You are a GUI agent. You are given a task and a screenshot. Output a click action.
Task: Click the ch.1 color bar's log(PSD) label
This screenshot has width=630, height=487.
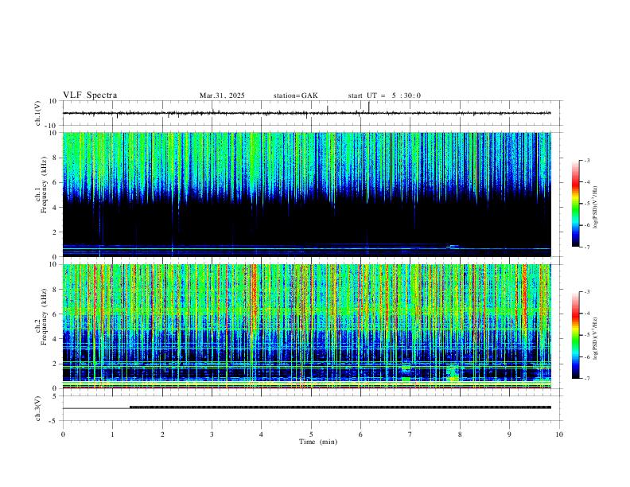point(596,207)
